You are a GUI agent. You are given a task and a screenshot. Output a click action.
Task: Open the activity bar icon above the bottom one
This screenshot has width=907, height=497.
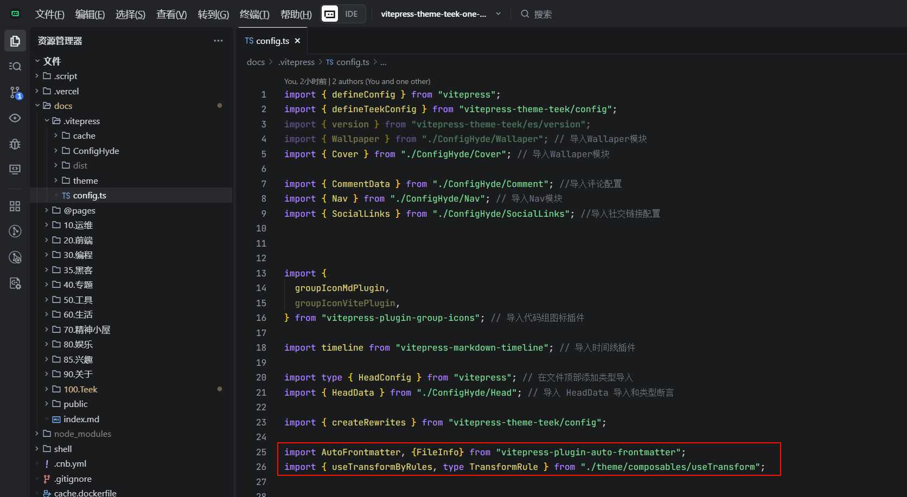pyautogui.click(x=15, y=257)
